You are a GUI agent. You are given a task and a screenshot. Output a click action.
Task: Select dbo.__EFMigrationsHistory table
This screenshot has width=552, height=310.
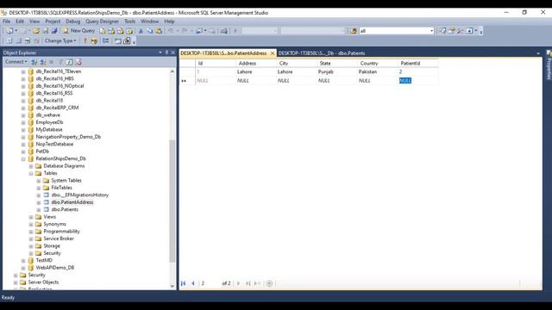(80, 195)
